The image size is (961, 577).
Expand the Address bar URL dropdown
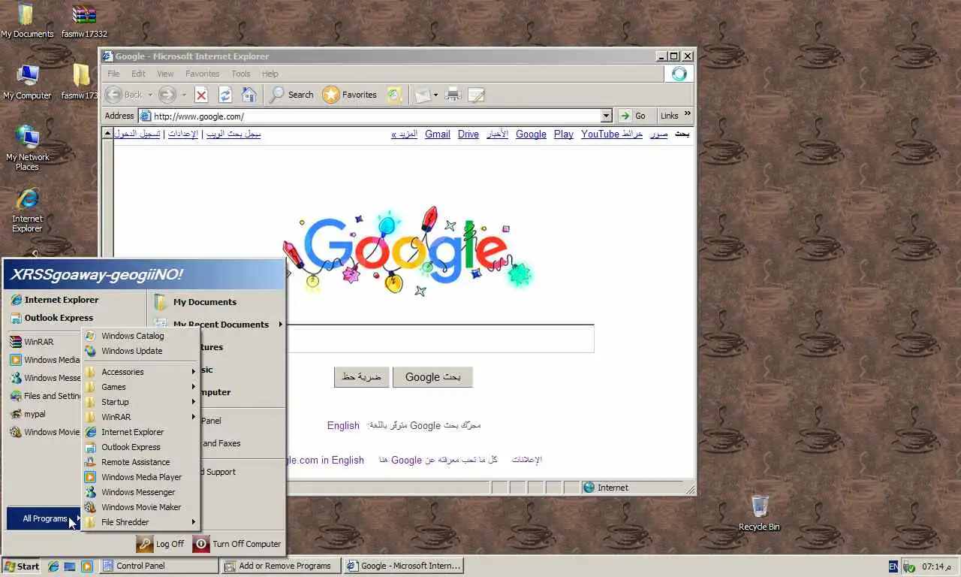coord(607,116)
